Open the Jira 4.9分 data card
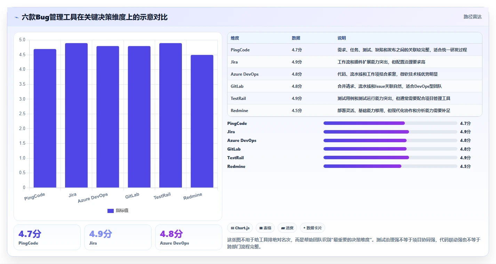Screen dimensions: 496x264 point(118,237)
